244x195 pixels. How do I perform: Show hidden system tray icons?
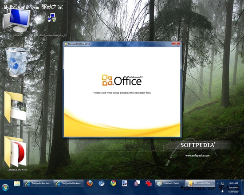tap(218, 183)
